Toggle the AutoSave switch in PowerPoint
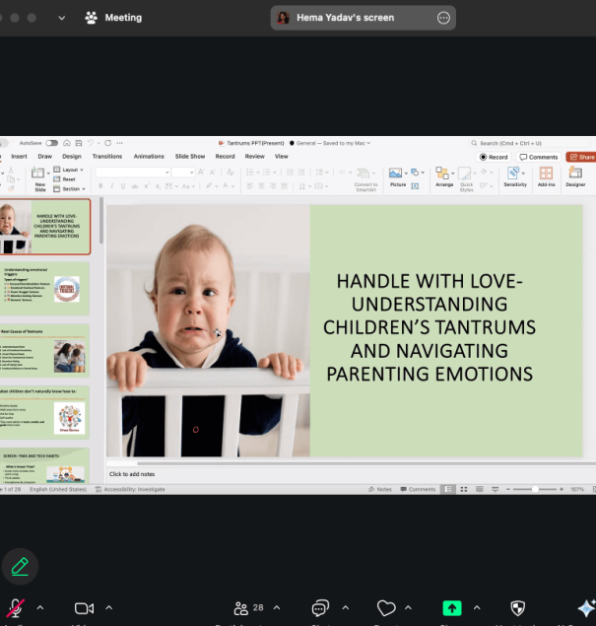Viewport: 596px width, 626px height. (51, 143)
